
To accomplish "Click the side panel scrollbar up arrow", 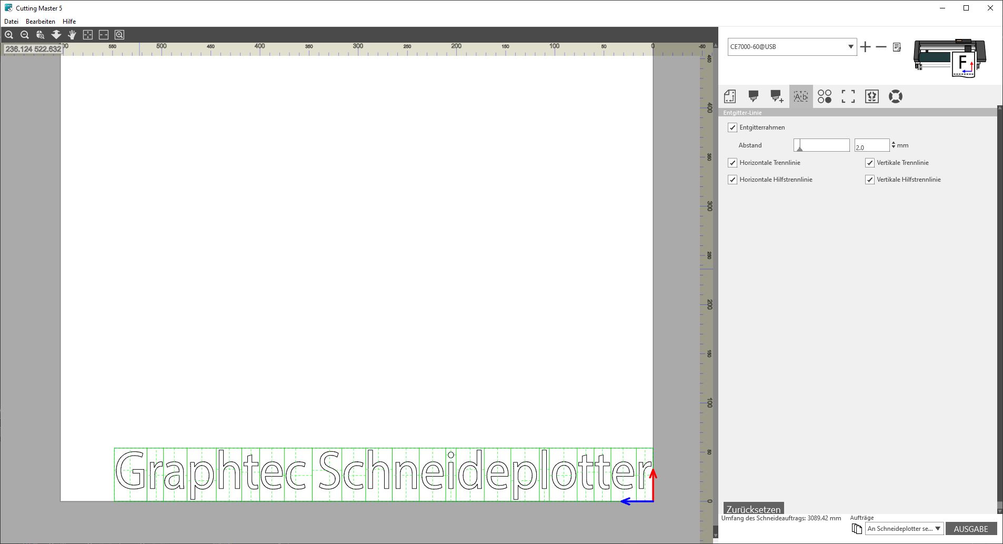I will click(x=1000, y=109).
